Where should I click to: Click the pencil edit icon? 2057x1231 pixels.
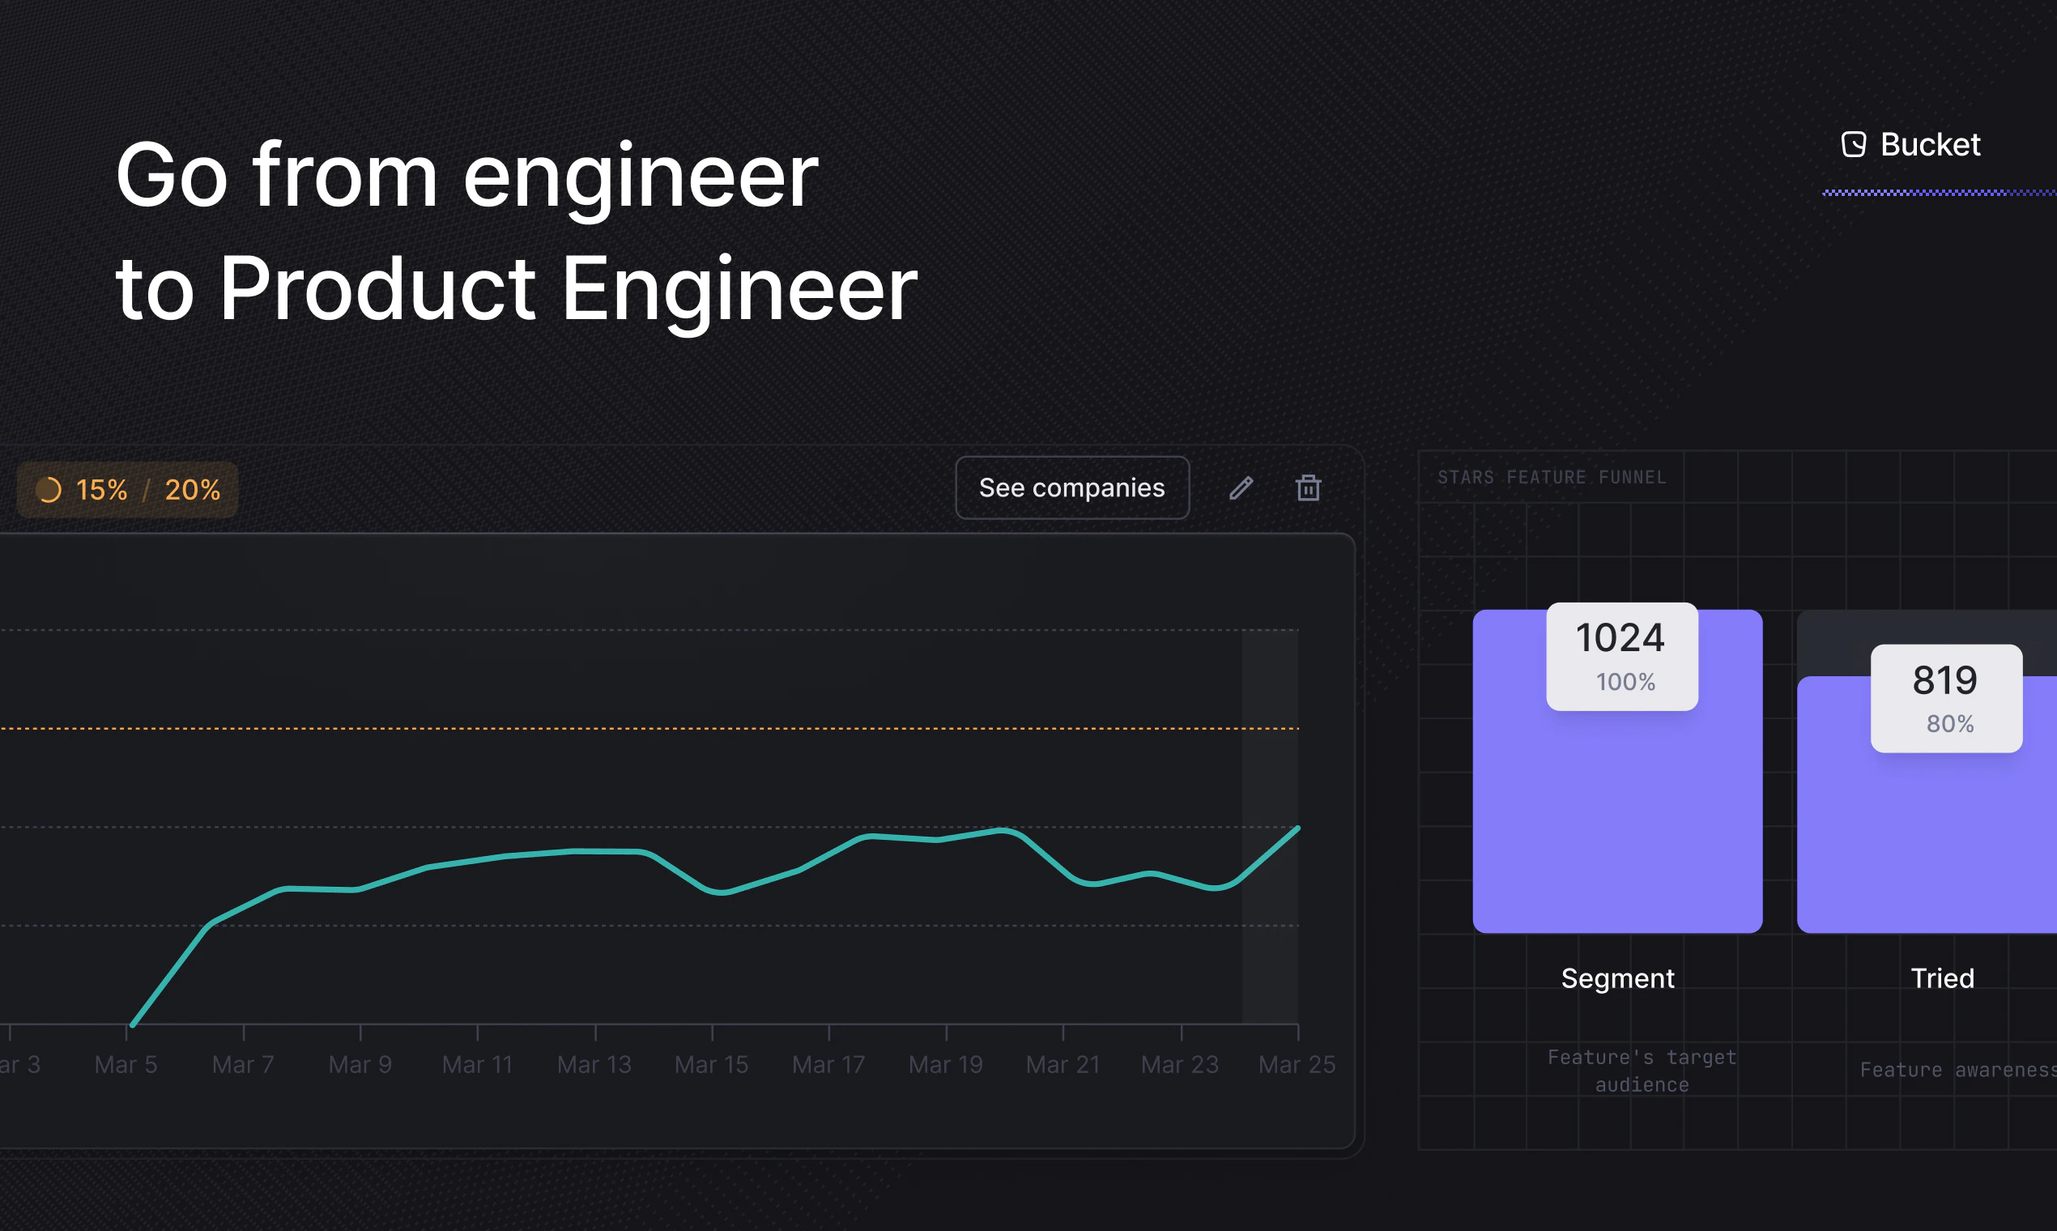tap(1241, 488)
